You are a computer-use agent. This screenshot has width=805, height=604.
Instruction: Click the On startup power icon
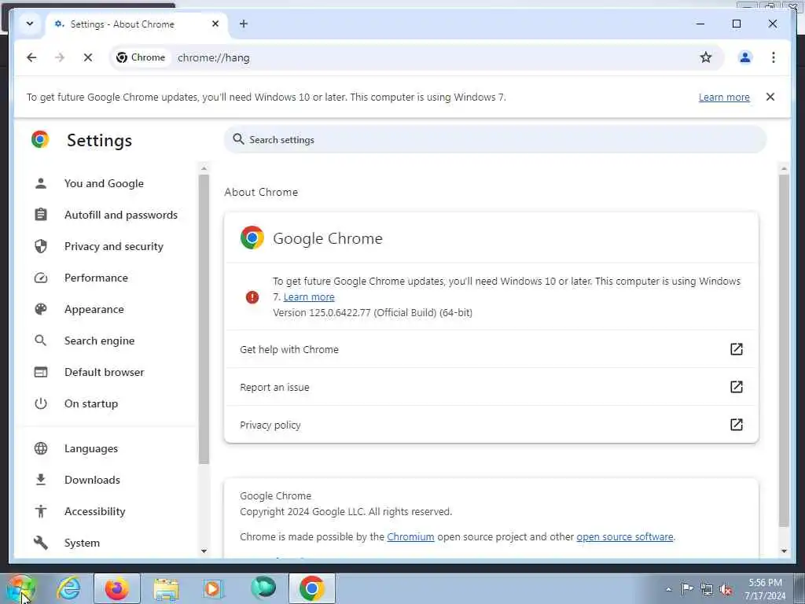point(41,403)
